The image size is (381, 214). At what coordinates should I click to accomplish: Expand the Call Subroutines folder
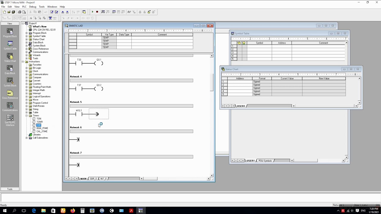(26, 138)
